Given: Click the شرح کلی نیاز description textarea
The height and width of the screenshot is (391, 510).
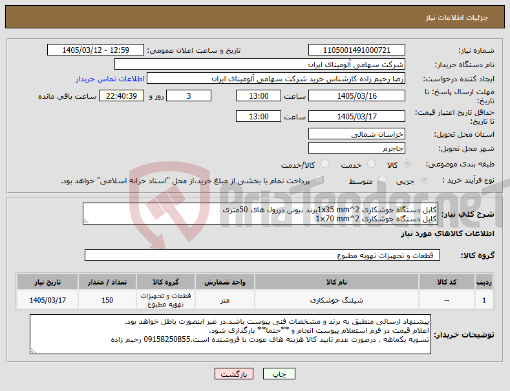Looking at the screenshot, I should pyautogui.click(x=260, y=214).
